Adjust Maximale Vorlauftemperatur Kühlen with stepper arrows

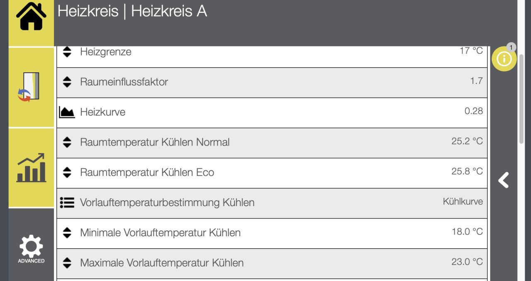[67, 263]
